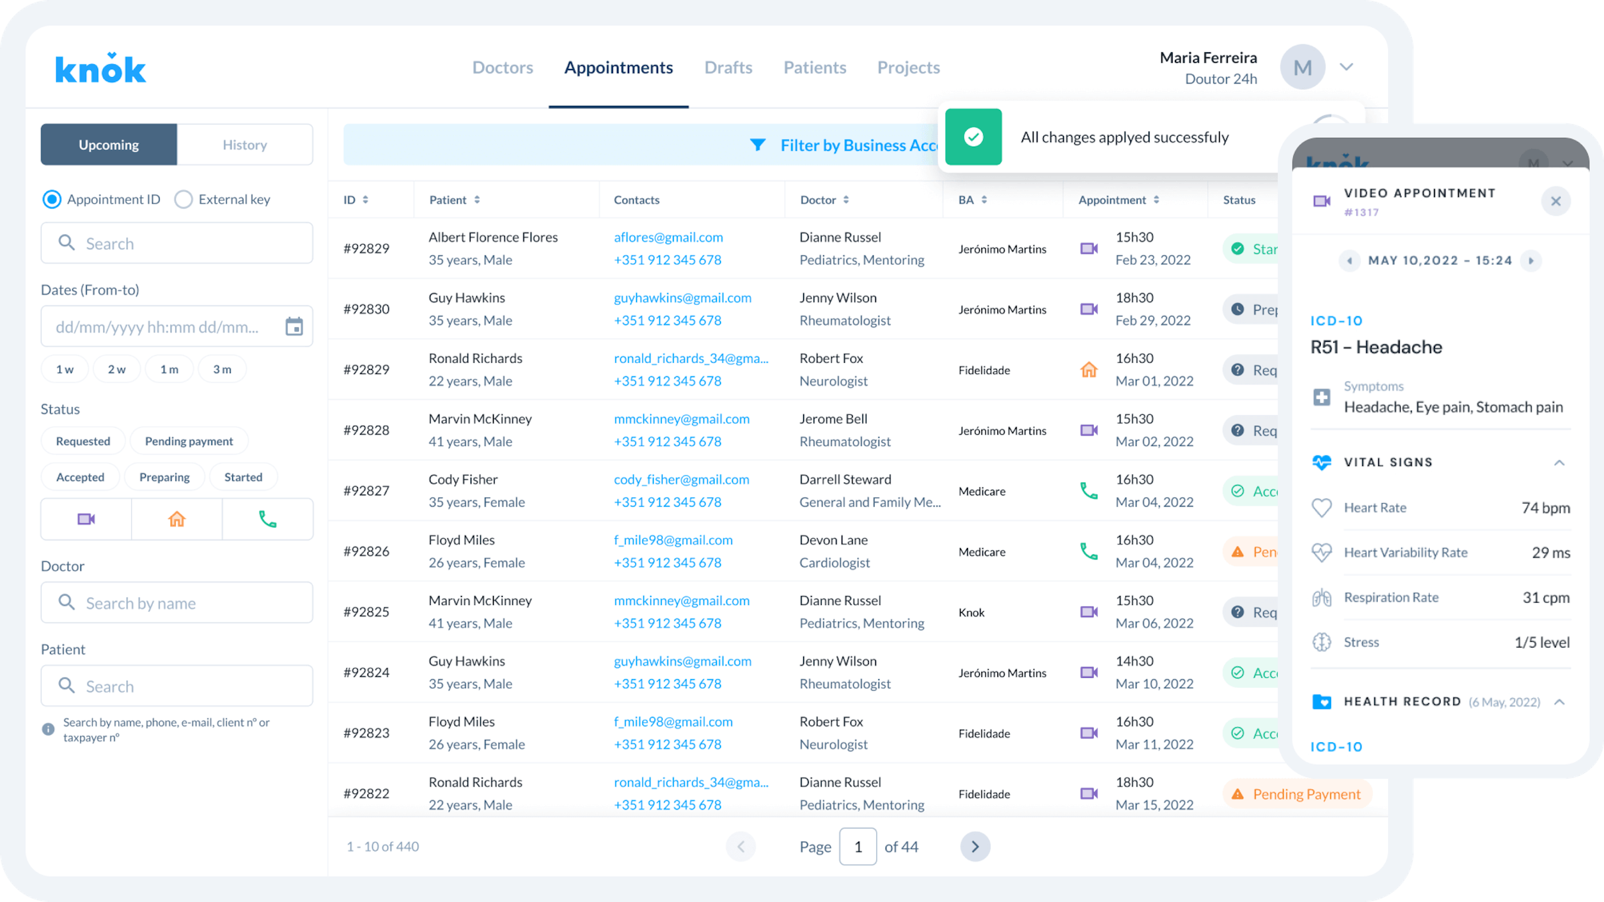Screen dimensions: 1604x902
Task: Collapse the Health Record section
Action: tap(1559, 702)
